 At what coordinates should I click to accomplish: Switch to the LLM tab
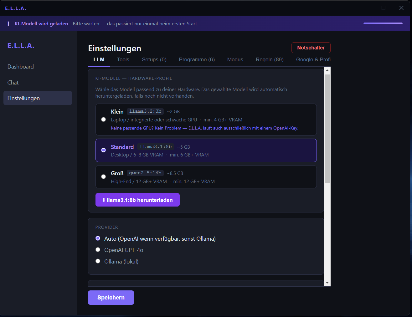tap(99, 60)
